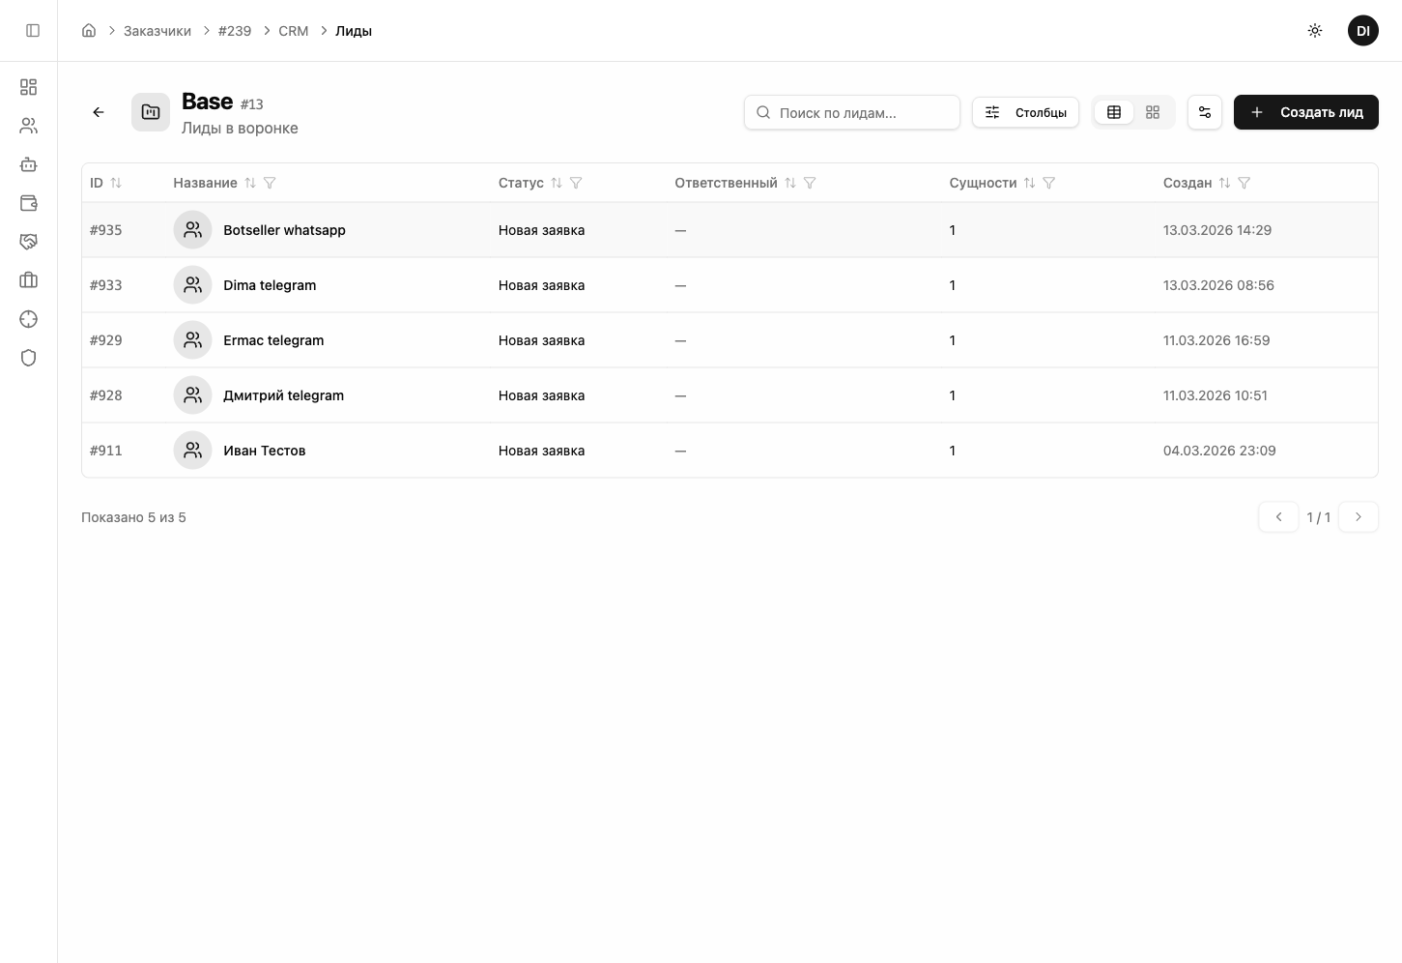
Task: Open the Botseller whatsapp lead
Action: pyautogui.click(x=284, y=230)
